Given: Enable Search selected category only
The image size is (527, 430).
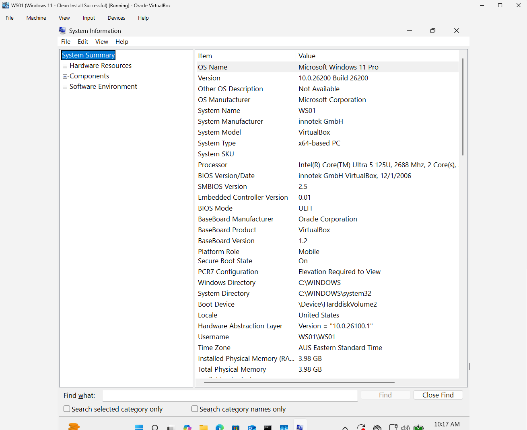Looking at the screenshot, I should tap(67, 409).
